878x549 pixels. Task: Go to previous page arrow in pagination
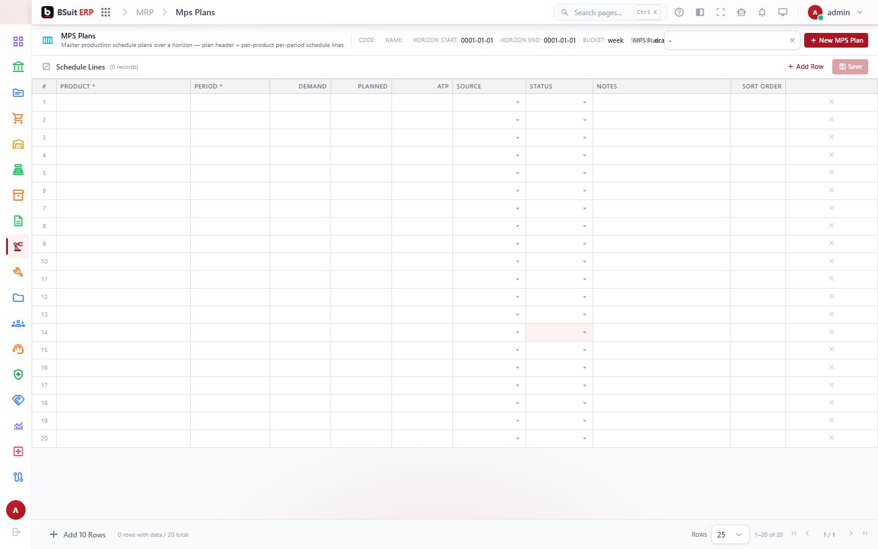point(807,534)
